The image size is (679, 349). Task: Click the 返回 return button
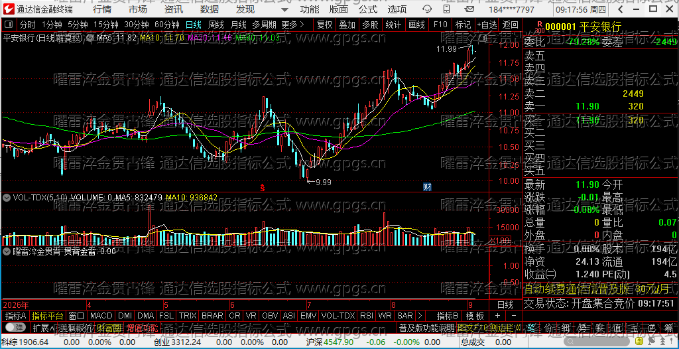click(511, 25)
